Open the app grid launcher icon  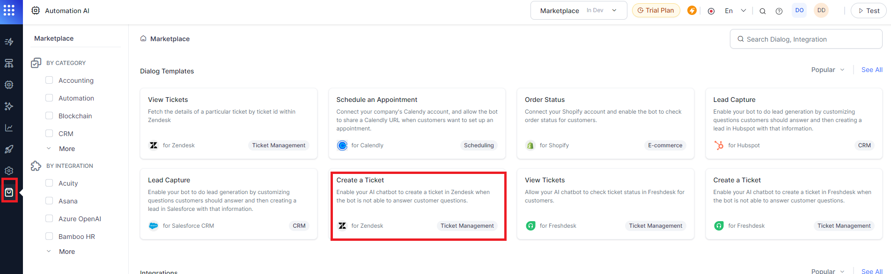[x=9, y=10]
